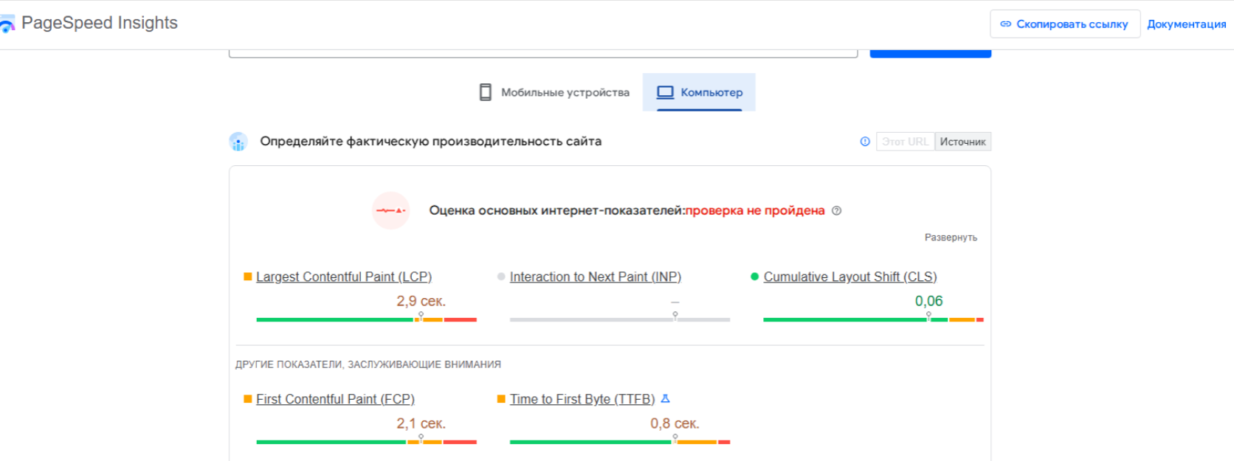
Task: Switch to the Мобильные устройства tab
Action: (x=554, y=92)
